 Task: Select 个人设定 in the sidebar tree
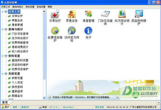(17, 83)
